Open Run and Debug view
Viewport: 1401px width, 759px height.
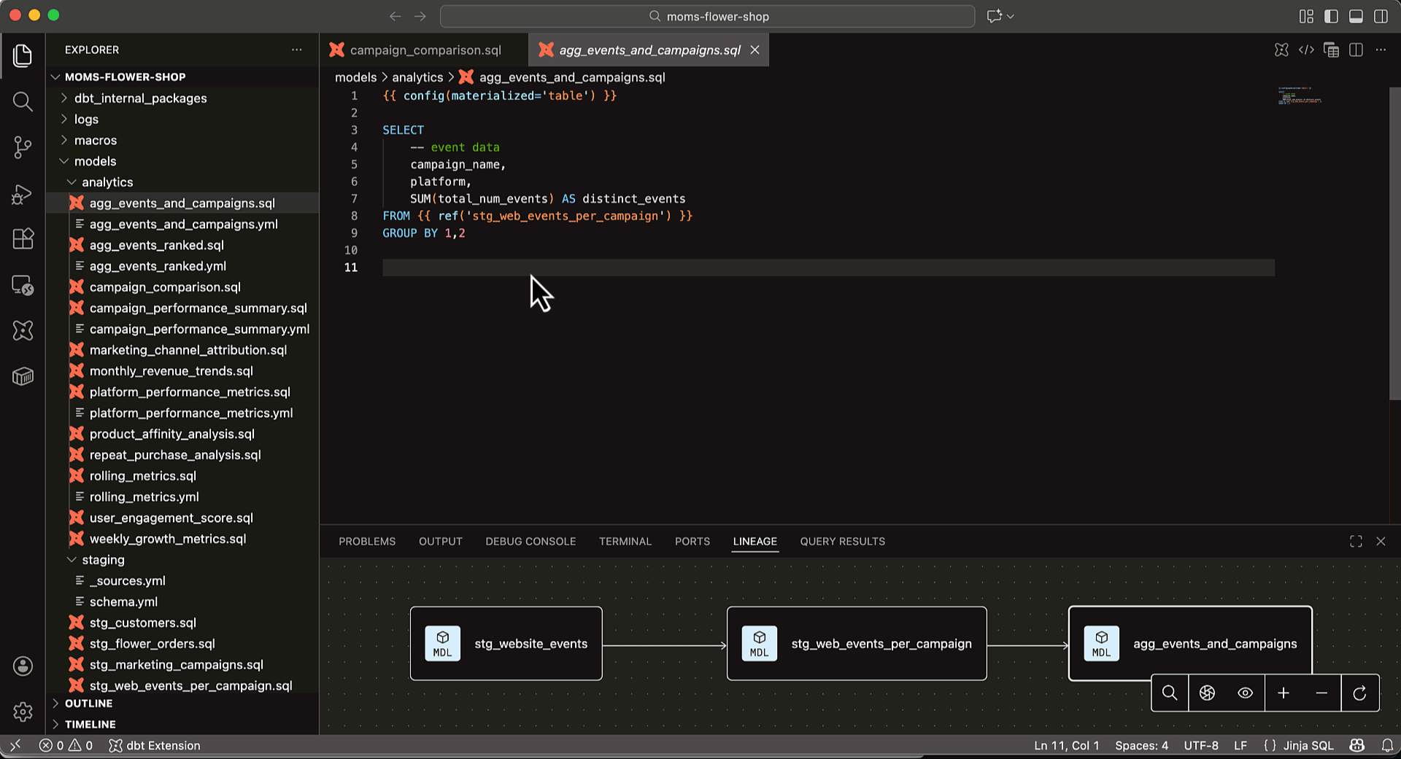[x=23, y=194]
